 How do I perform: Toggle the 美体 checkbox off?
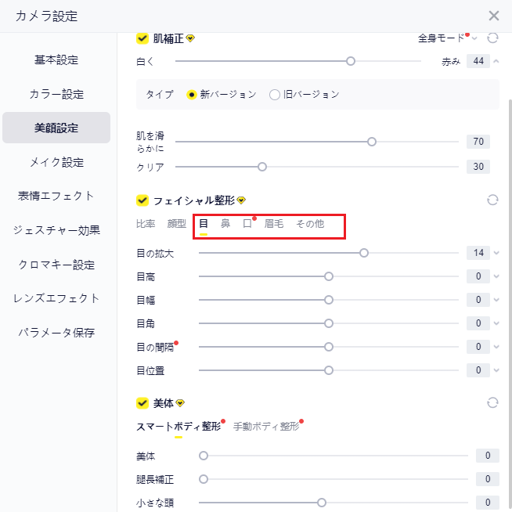click(142, 402)
